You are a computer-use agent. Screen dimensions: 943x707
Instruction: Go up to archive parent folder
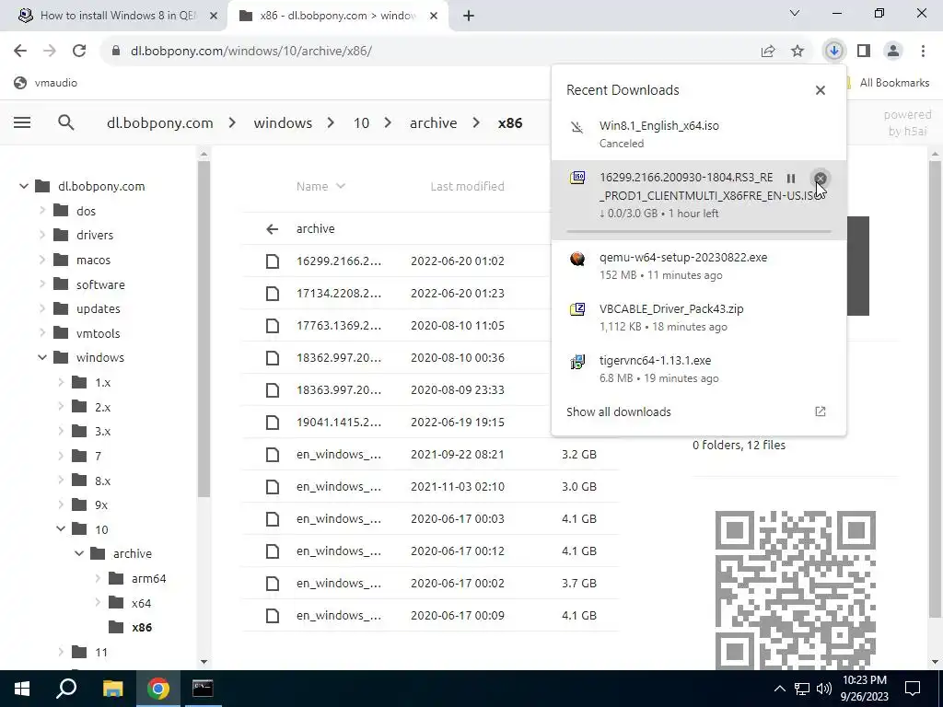[x=431, y=228]
